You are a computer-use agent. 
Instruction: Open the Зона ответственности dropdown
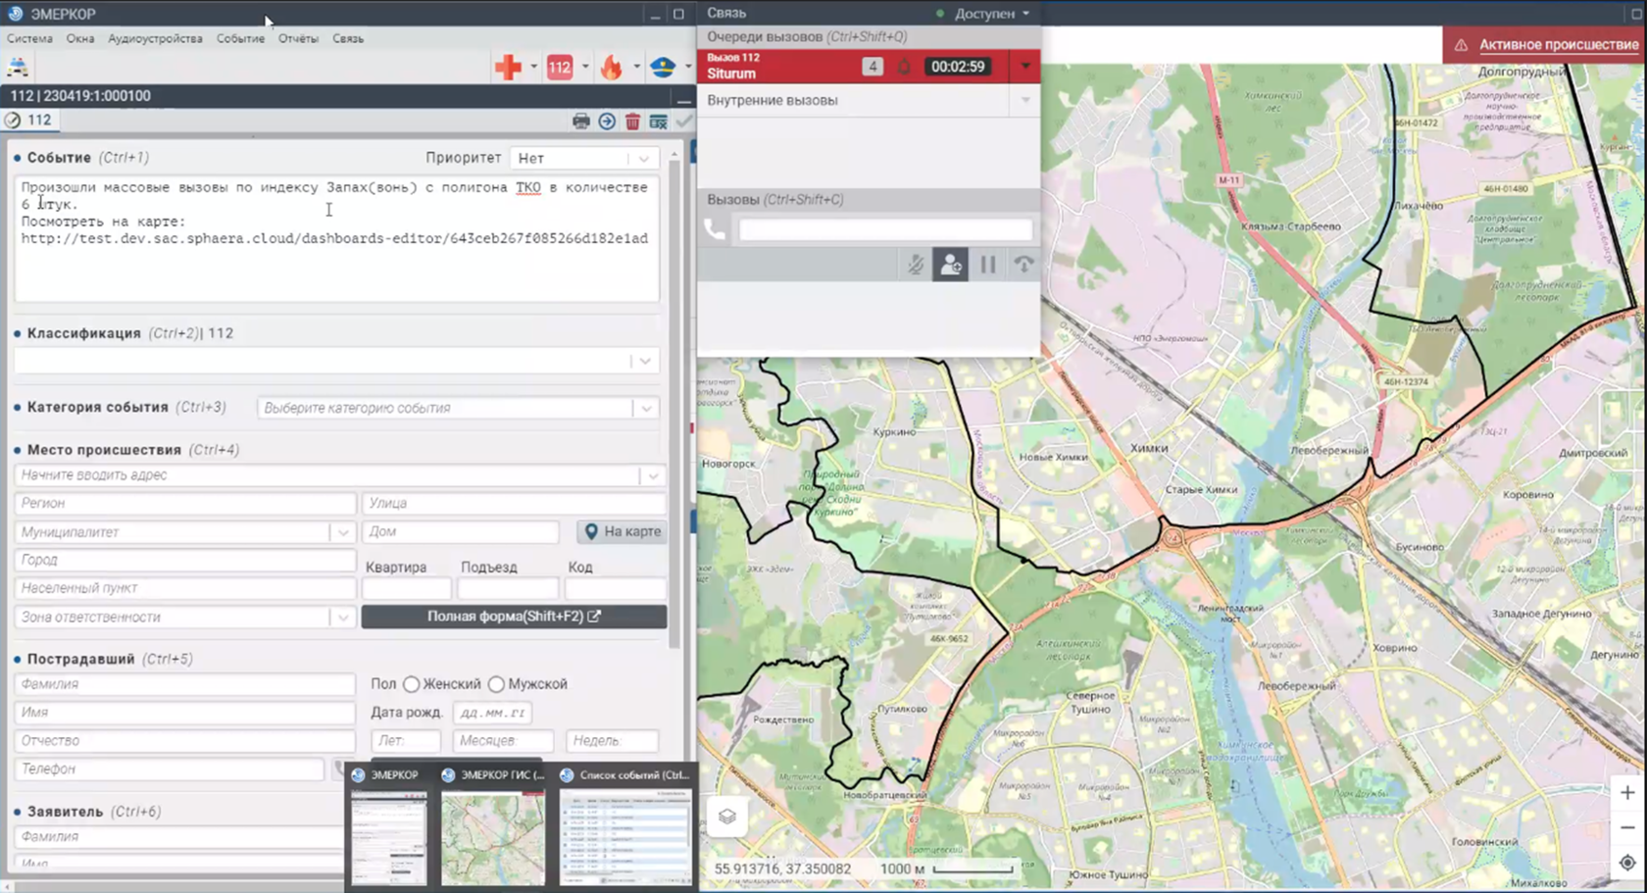pos(343,618)
